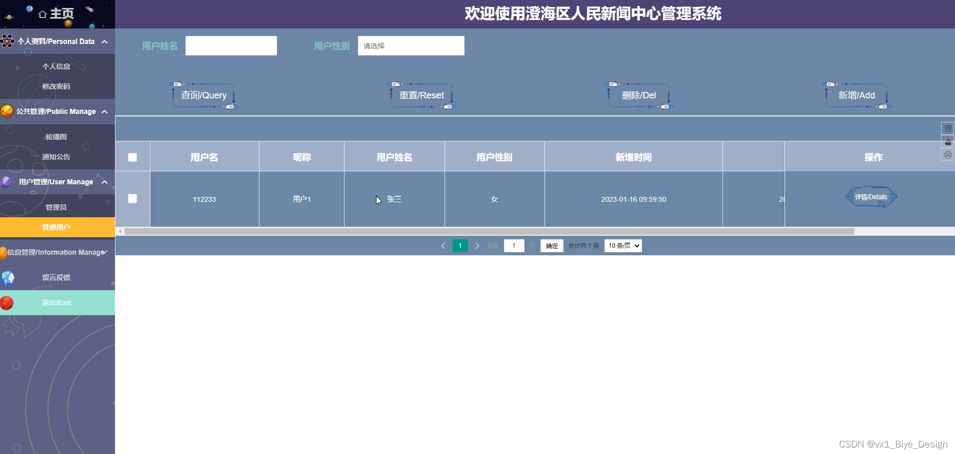
Task: Click the 用户名 column header
Action: [204, 157]
